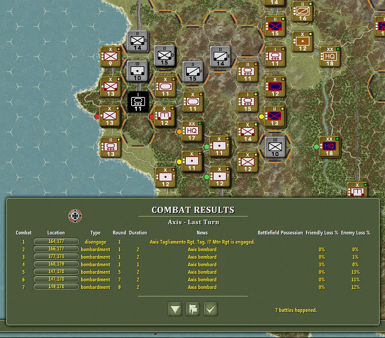Go to location 177,173
This screenshot has height=338, width=385.
point(56,257)
